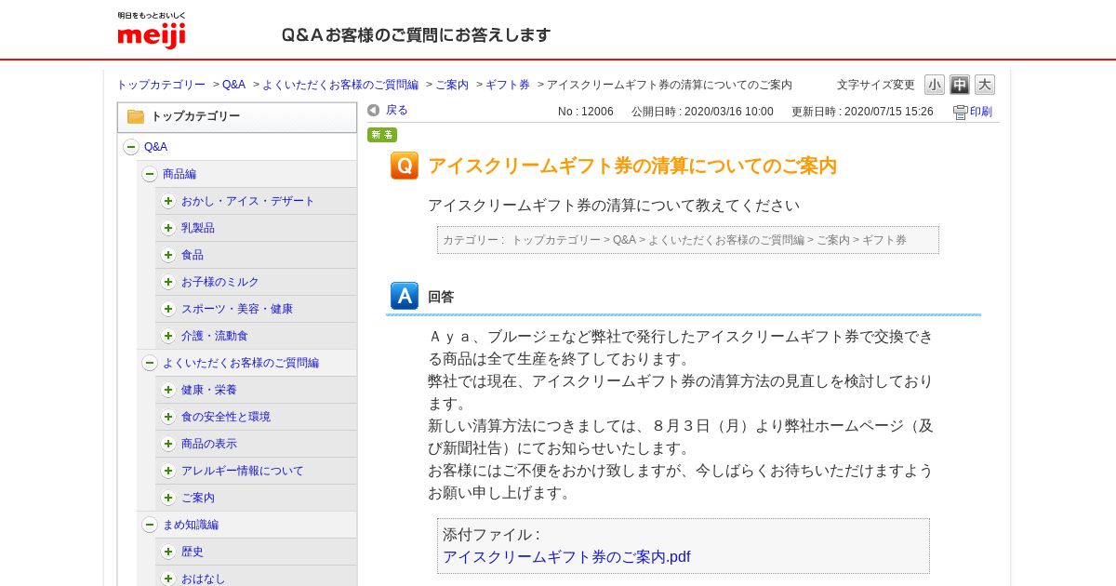Screen dimensions: 1116x586
Task: Select よくいただくお客様のご質問編 in tree
Action: pos(241,363)
